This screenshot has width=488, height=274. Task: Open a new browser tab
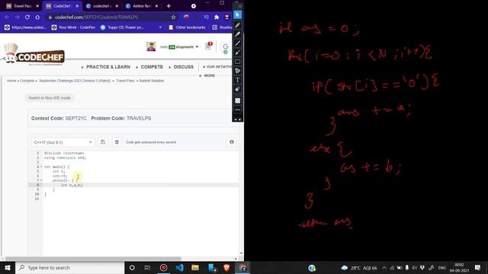(169, 6)
